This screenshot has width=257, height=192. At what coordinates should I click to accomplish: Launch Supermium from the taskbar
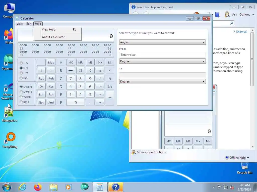point(85,187)
